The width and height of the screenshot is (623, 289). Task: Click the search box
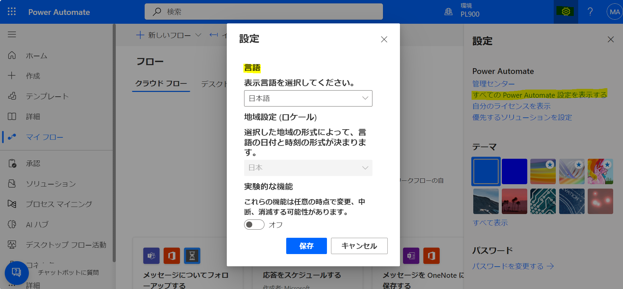click(x=264, y=12)
